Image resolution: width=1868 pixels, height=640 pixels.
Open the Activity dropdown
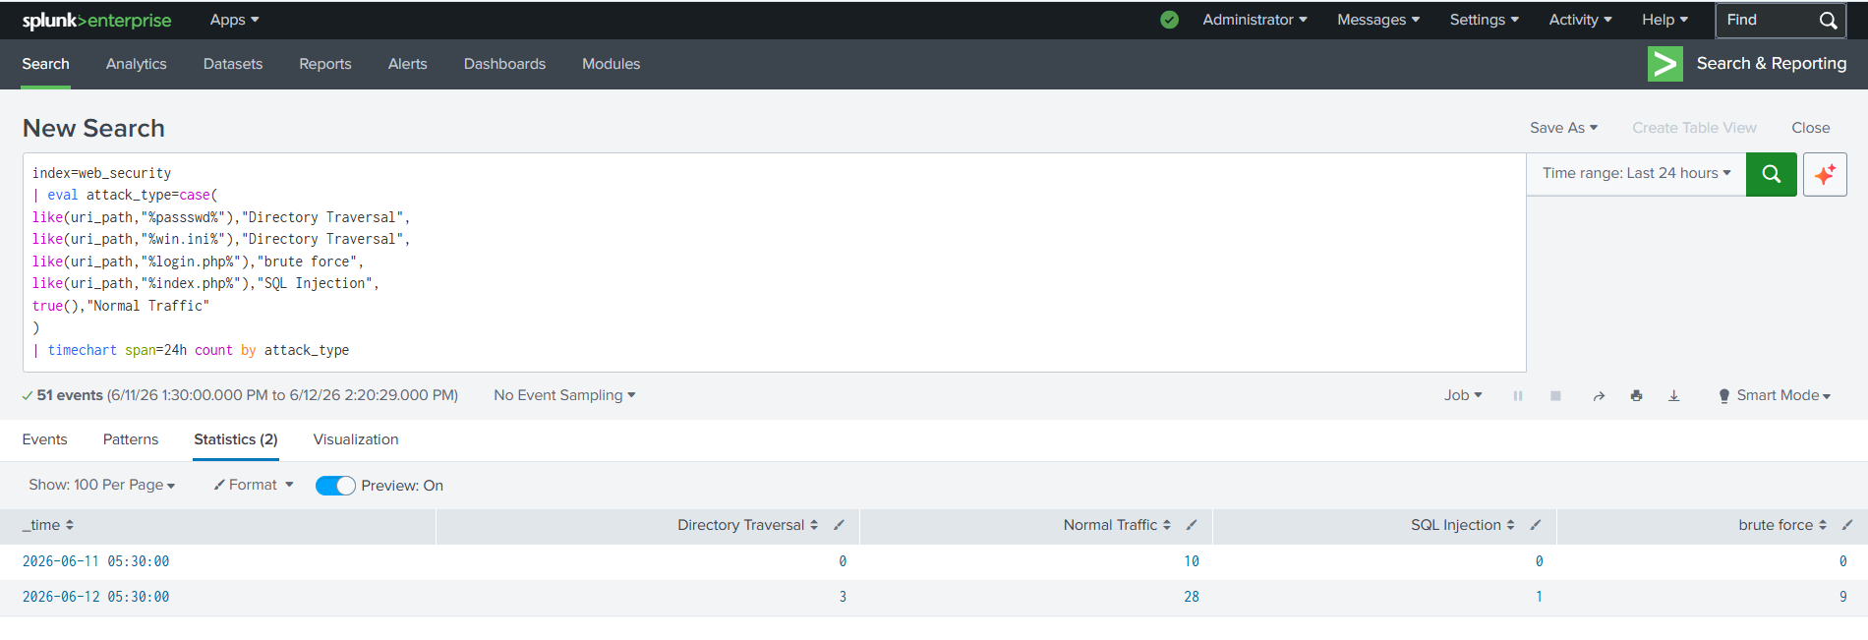[1580, 20]
